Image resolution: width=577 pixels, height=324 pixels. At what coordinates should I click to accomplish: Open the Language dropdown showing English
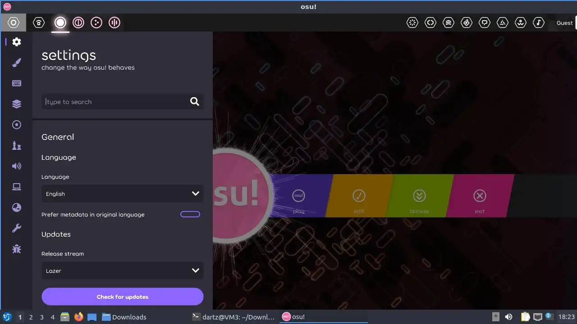[x=123, y=193]
